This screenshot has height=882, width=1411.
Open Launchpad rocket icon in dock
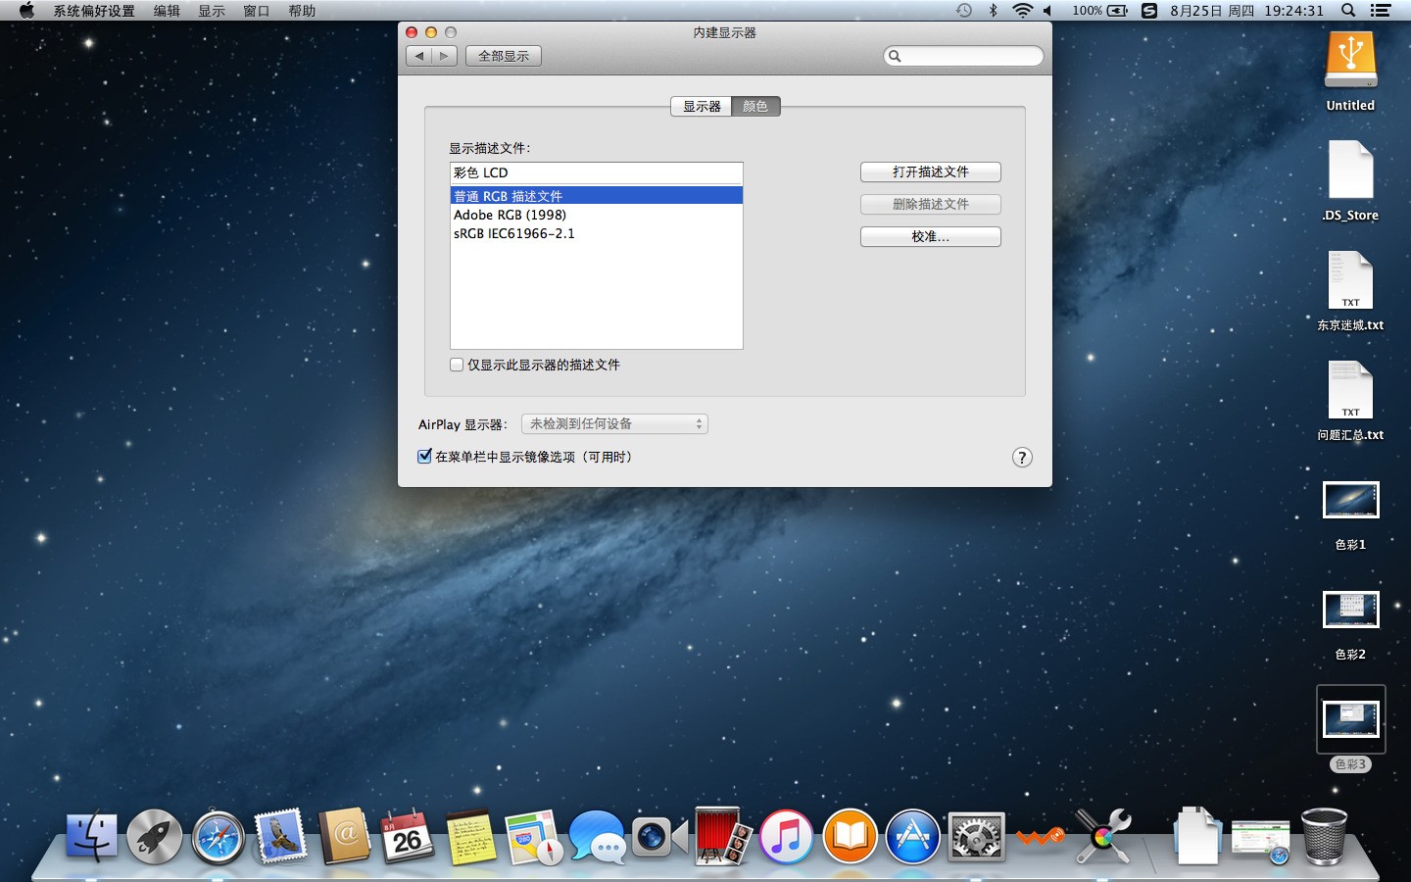point(155,837)
